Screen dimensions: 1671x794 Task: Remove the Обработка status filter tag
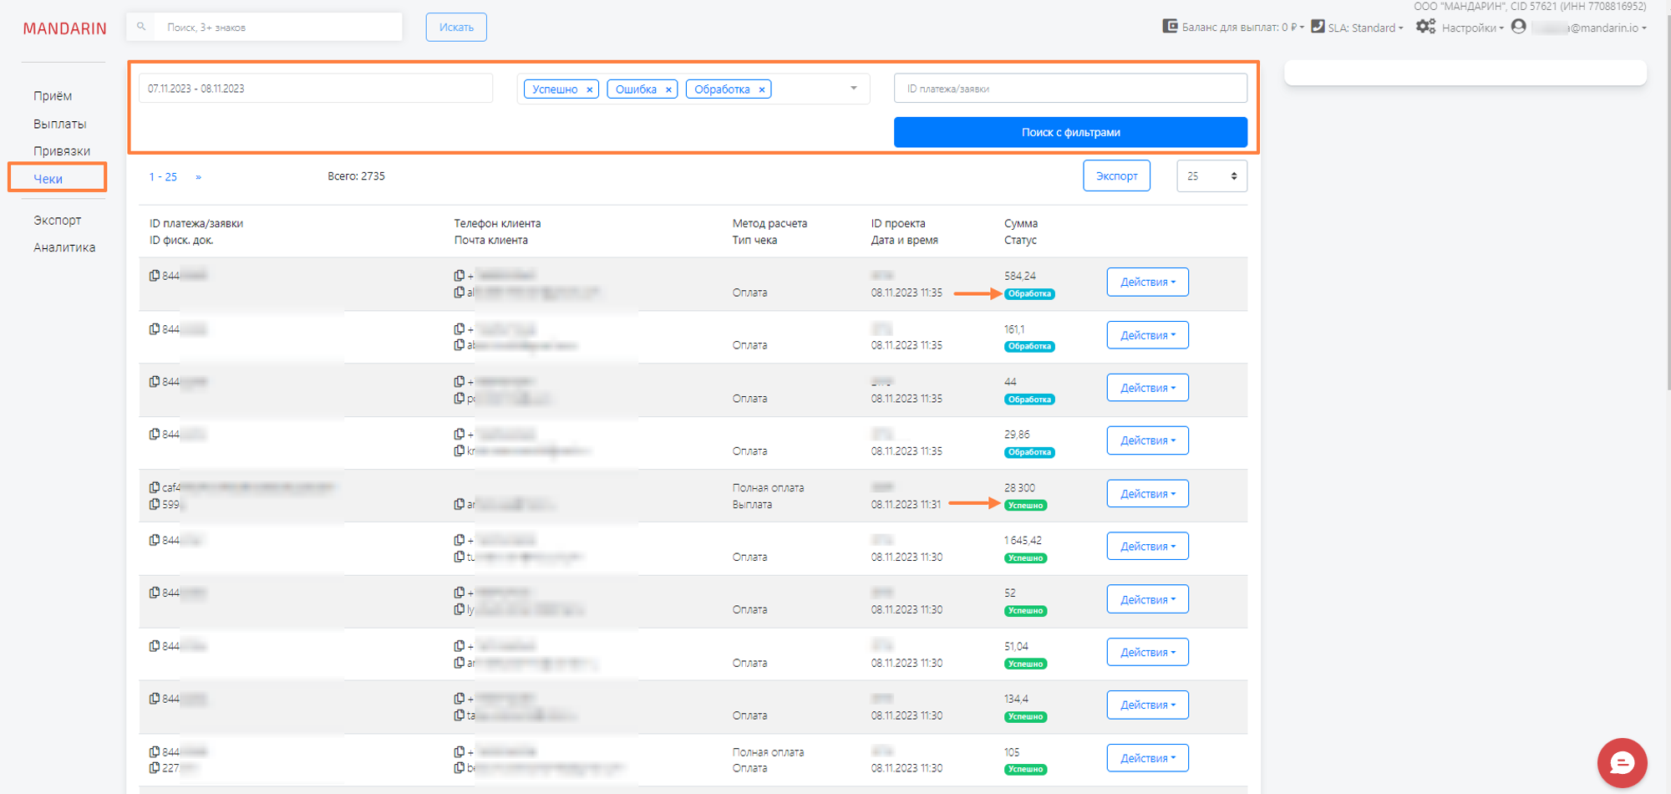[x=762, y=89]
